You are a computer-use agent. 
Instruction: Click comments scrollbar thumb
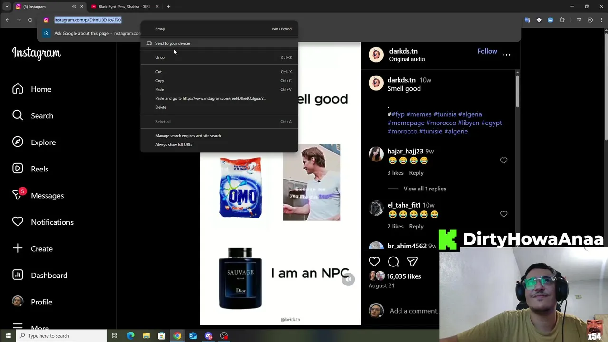click(517, 90)
